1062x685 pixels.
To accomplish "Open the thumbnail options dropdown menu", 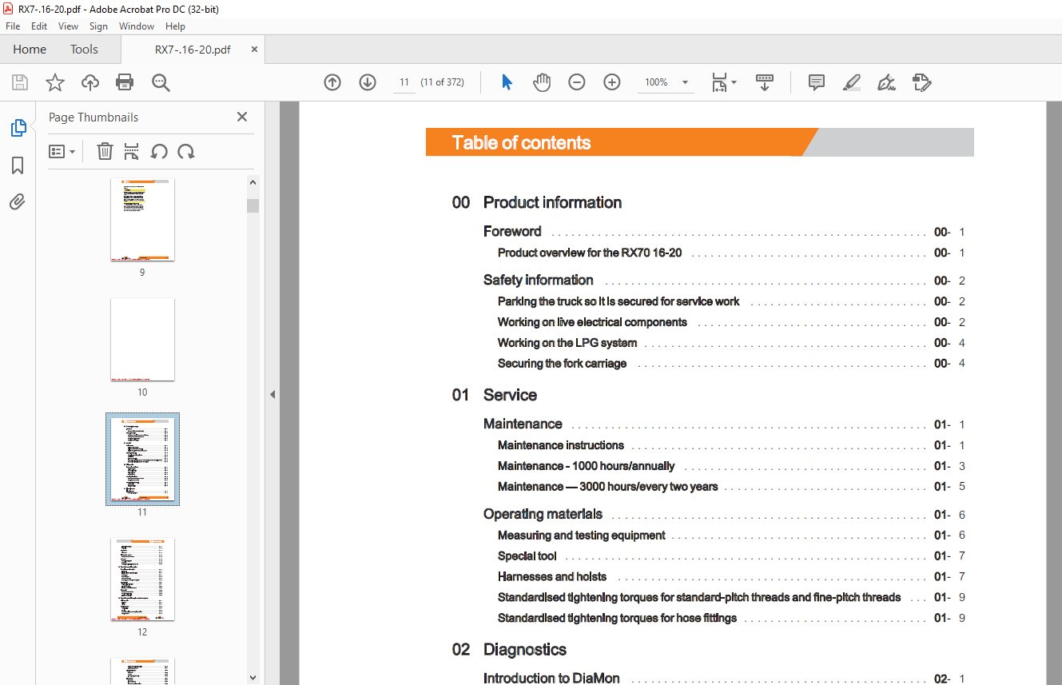I will point(62,151).
